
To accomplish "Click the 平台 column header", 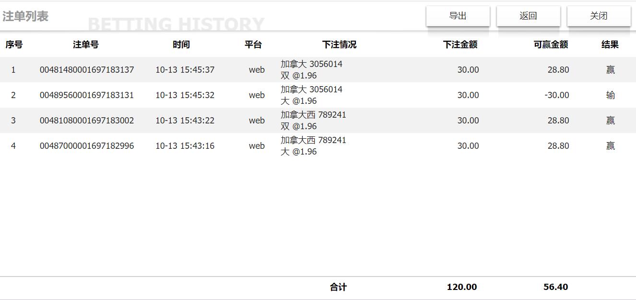I will pos(253,44).
